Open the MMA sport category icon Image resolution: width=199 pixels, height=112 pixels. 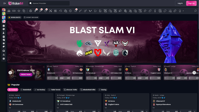tap(55, 11)
